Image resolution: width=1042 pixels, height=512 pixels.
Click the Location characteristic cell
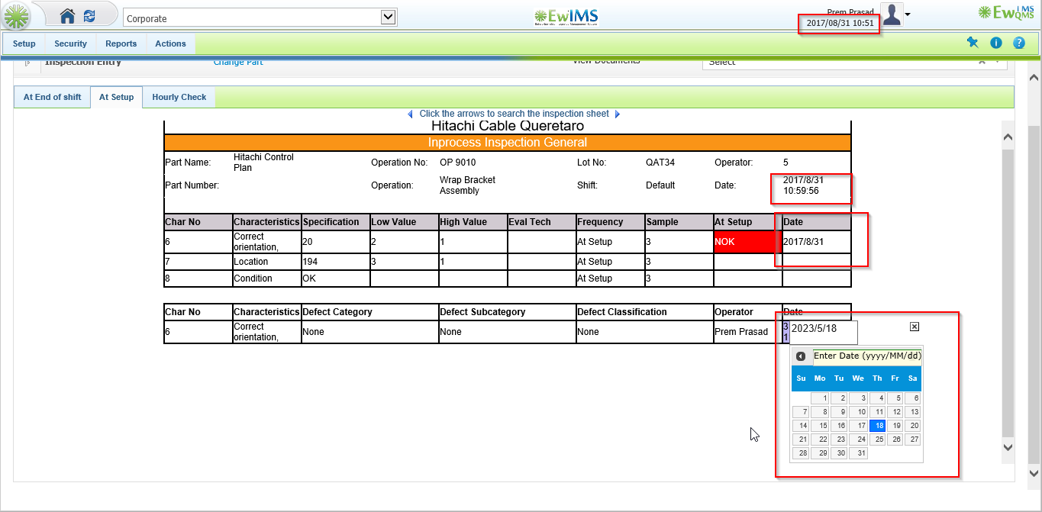[x=267, y=262]
